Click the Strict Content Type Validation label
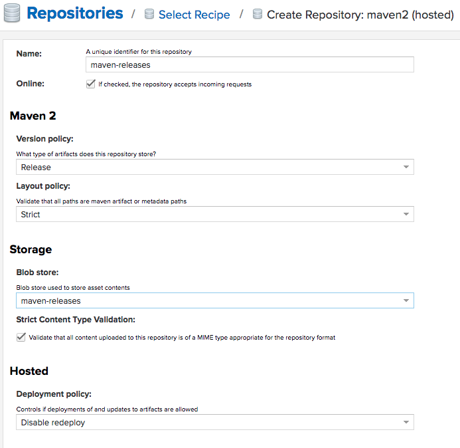The width and height of the screenshot is (460, 448). [x=76, y=320]
